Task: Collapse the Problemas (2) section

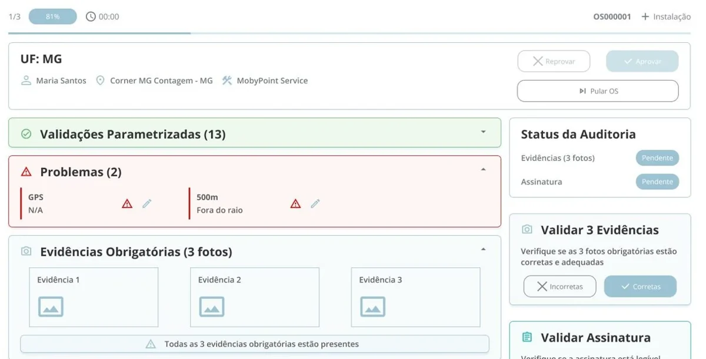Action: [484, 170]
